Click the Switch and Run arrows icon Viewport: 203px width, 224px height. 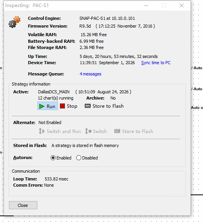click(x=42, y=131)
